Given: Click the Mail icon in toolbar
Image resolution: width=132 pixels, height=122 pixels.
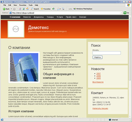Looking at the screenshot, I should [x=58, y=9].
